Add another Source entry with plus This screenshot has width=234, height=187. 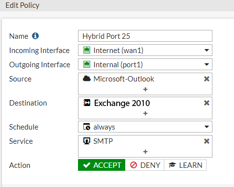coord(145,89)
